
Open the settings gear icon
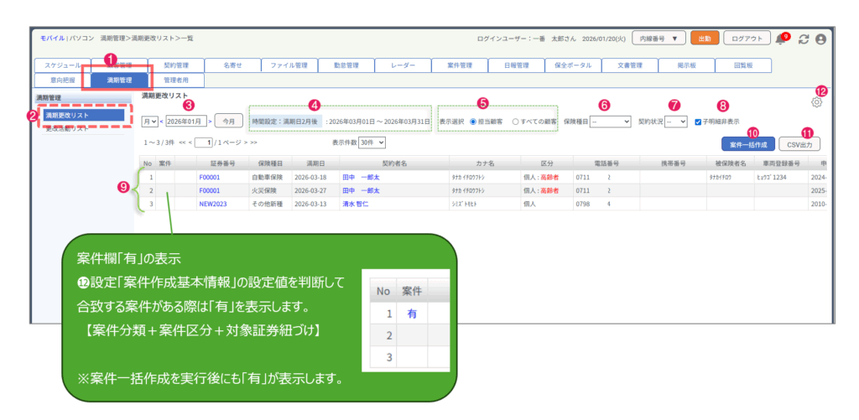tap(816, 102)
